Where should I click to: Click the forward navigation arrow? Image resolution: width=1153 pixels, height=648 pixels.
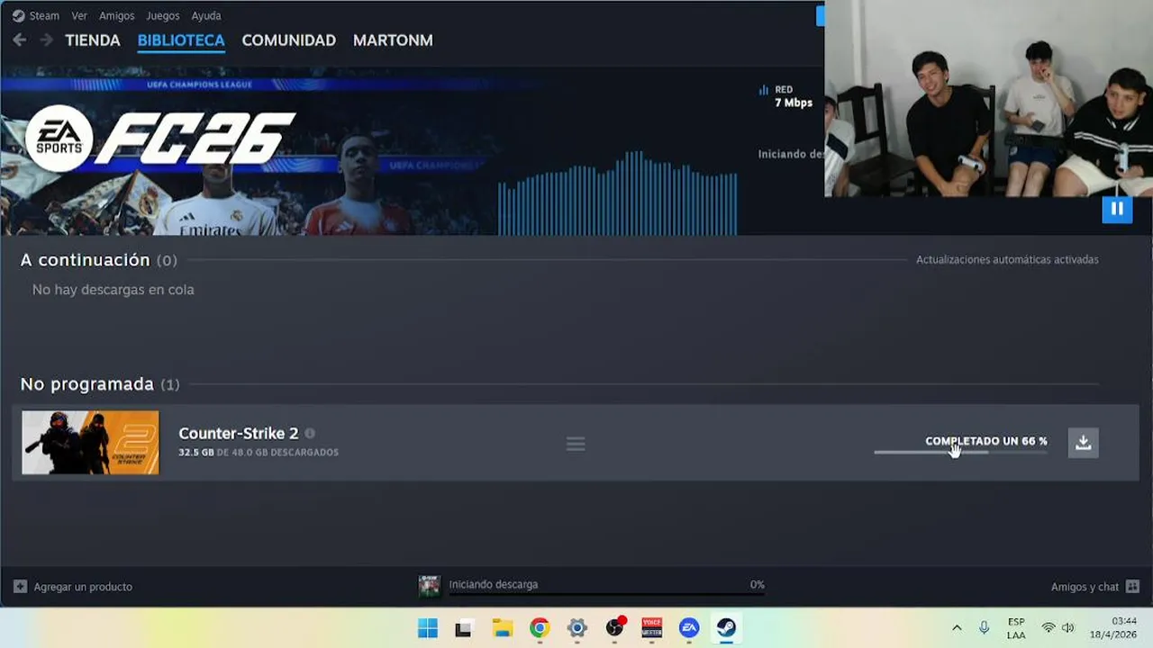click(46, 40)
